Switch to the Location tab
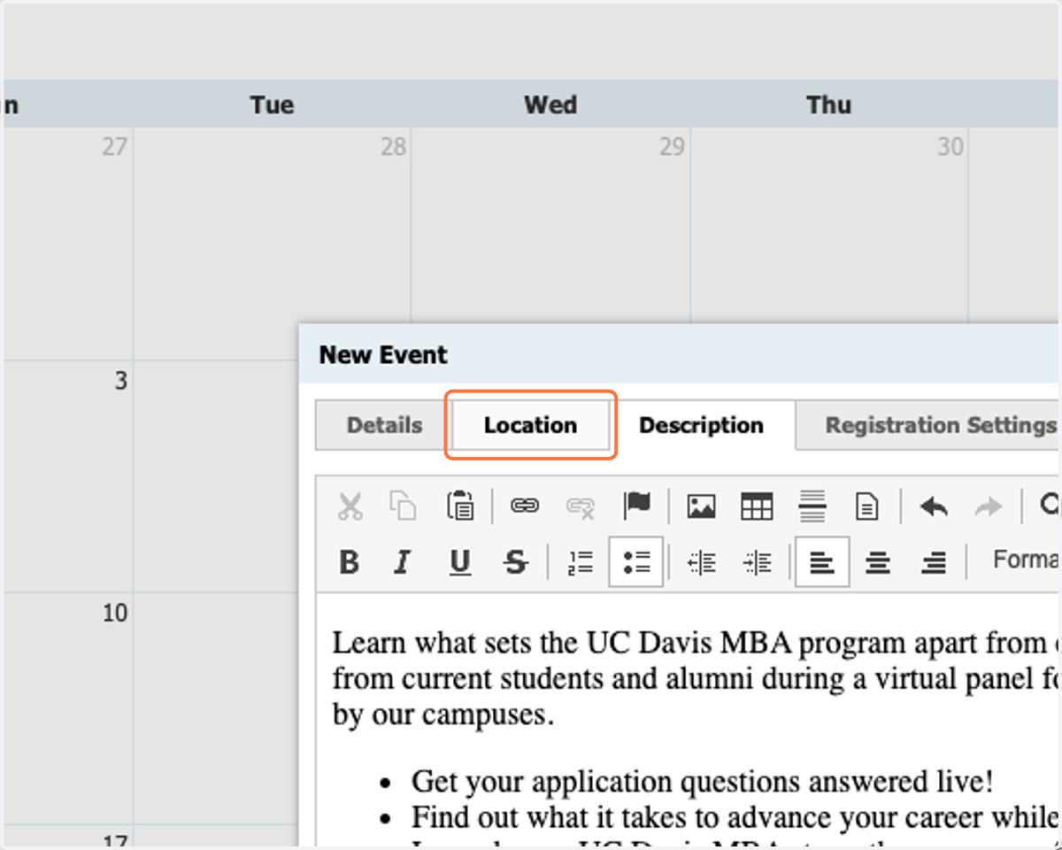Image resolution: width=1062 pixels, height=850 pixels. click(x=530, y=425)
